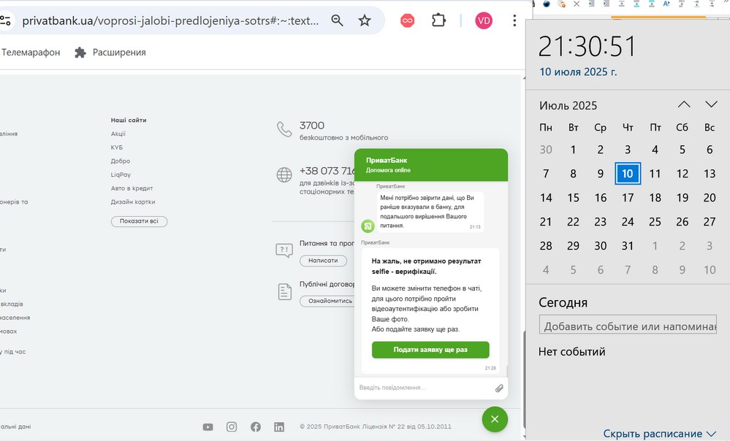Open the Авто в кредит link

(x=132, y=188)
